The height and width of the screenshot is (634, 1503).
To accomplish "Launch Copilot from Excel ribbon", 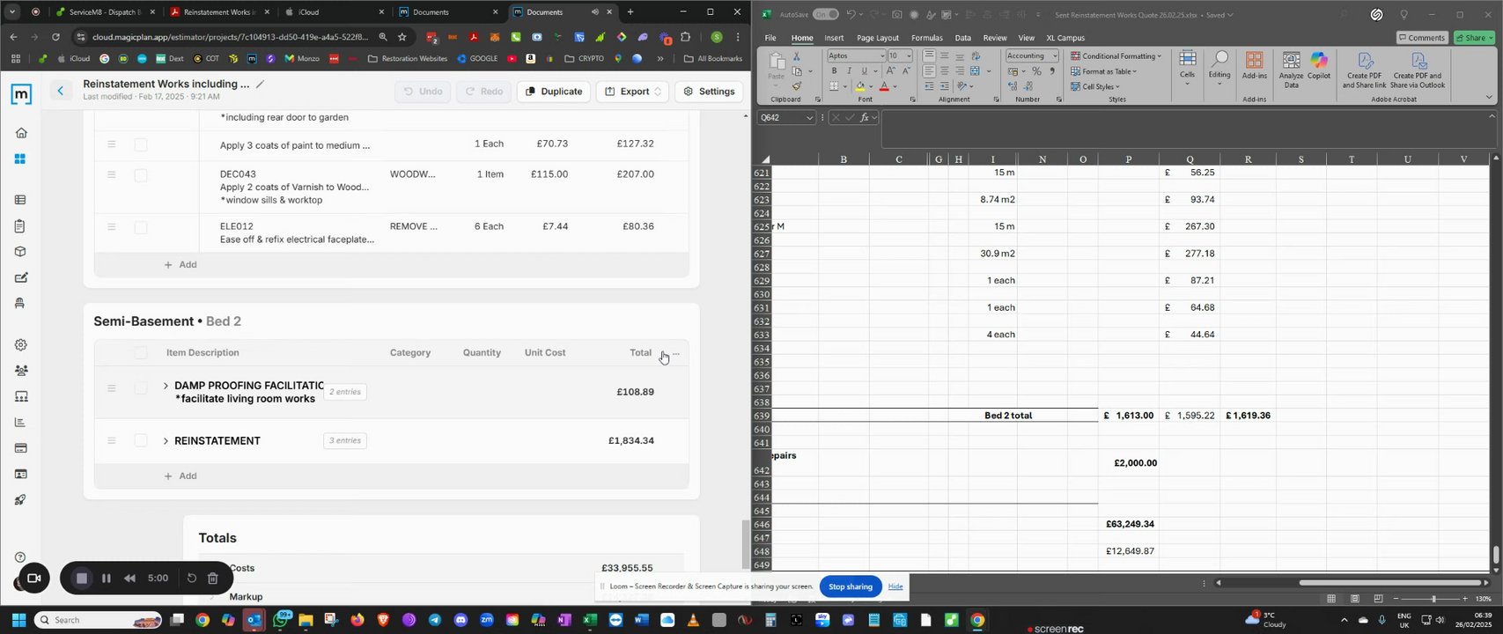I will 1319,65.
